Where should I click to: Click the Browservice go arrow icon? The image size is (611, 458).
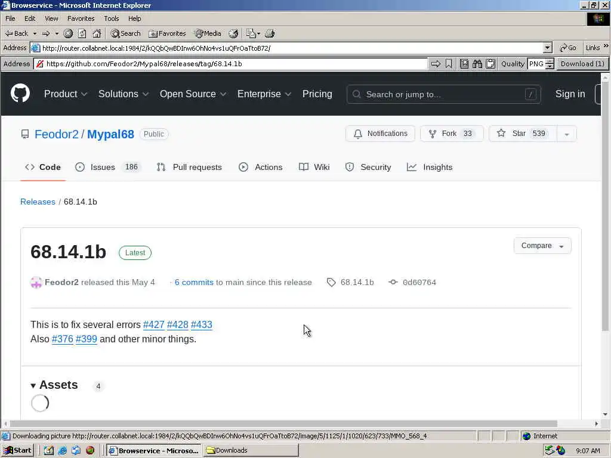436,64
